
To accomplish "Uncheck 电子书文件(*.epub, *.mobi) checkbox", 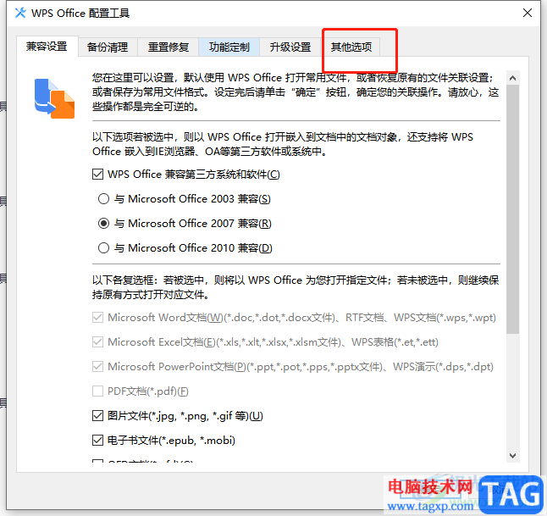I will pyautogui.click(x=97, y=441).
